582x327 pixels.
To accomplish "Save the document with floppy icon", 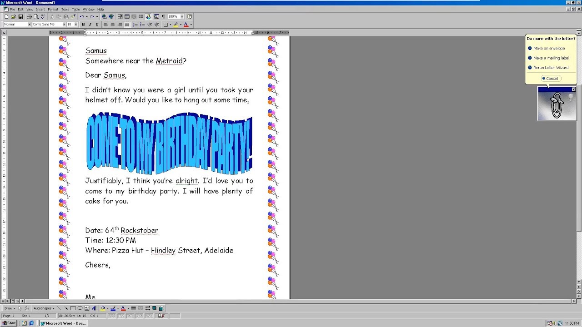I will 20,17.
